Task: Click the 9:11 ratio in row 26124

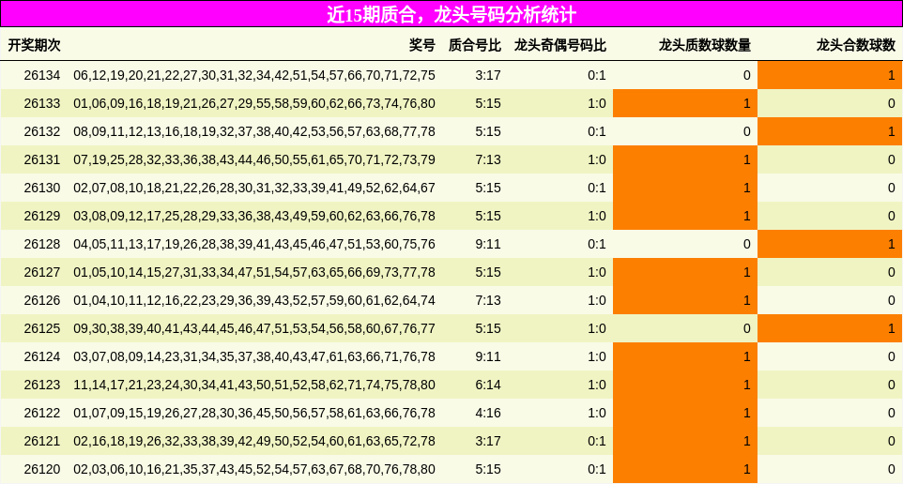Action: [488, 356]
